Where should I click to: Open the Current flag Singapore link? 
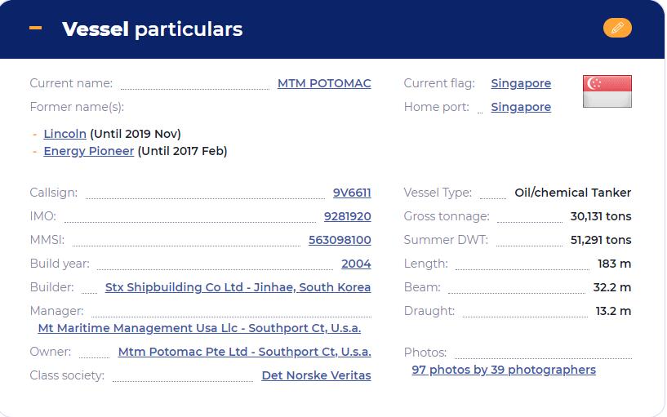pyautogui.click(x=521, y=83)
